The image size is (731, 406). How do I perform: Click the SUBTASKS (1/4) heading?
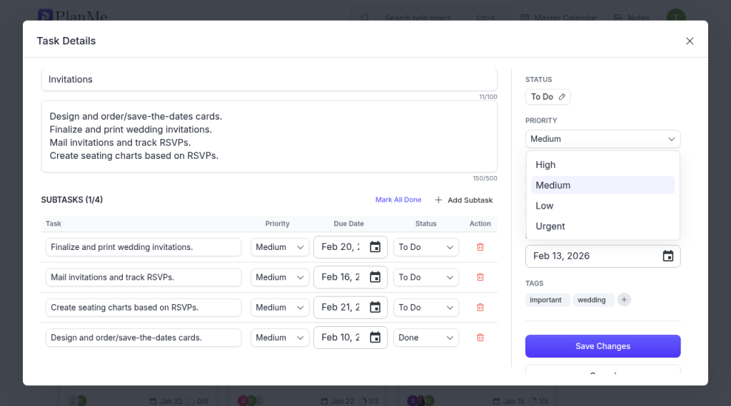point(72,199)
